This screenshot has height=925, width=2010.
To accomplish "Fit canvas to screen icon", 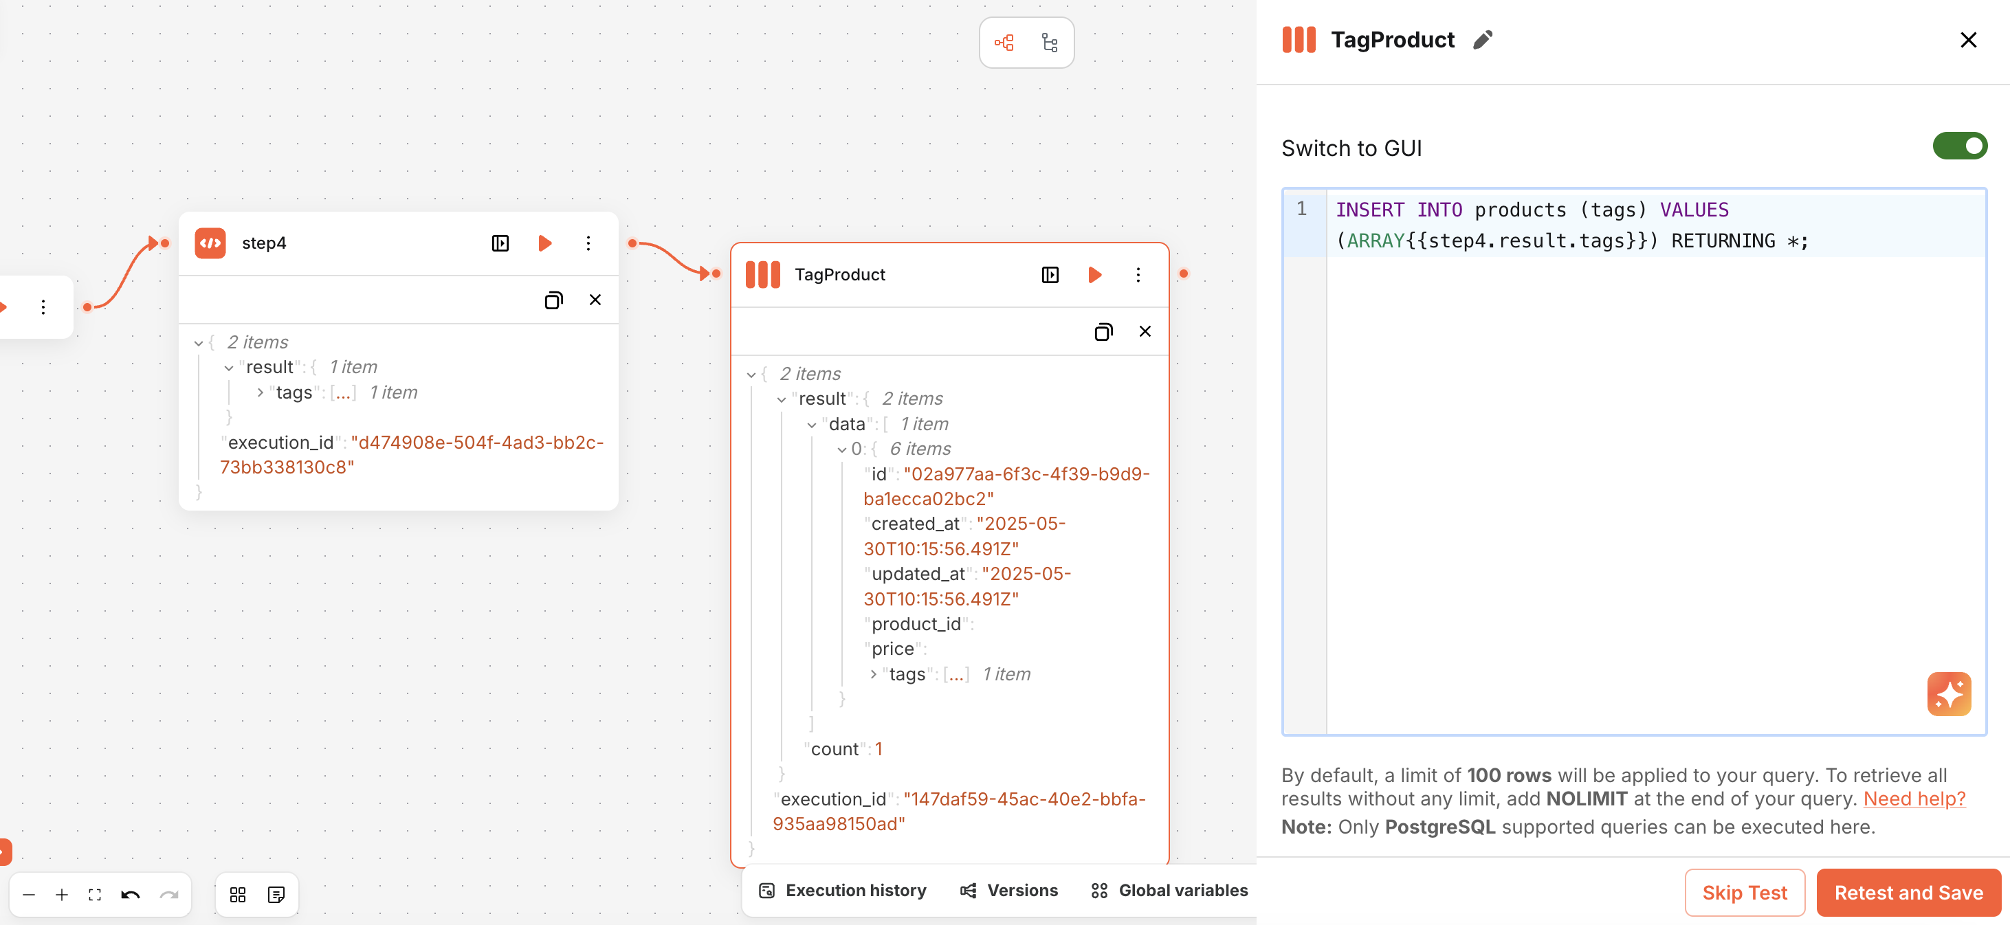I will click(94, 895).
